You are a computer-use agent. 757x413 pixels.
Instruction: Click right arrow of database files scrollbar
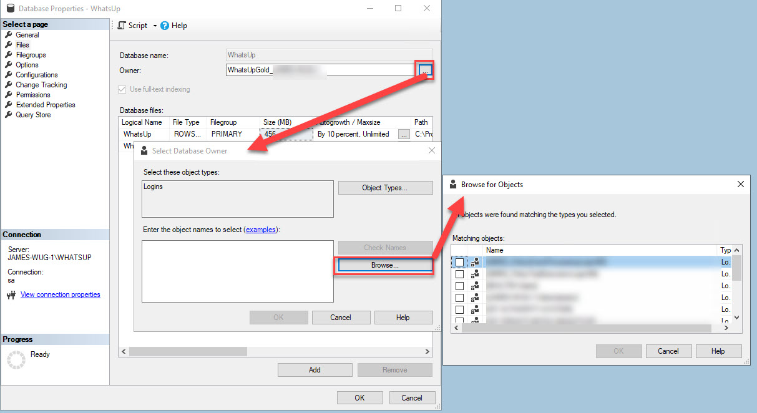427,352
